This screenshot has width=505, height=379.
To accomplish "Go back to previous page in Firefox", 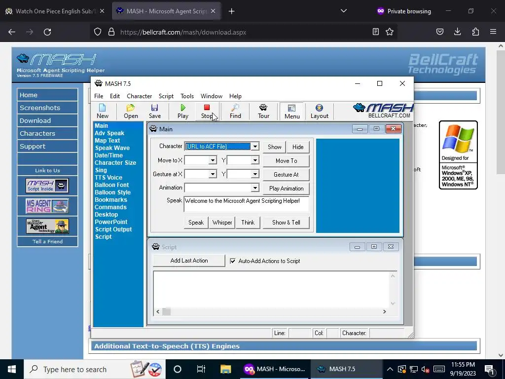I will 12,32.
